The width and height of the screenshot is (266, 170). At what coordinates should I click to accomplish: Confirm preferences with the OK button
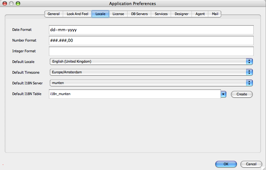226,164
